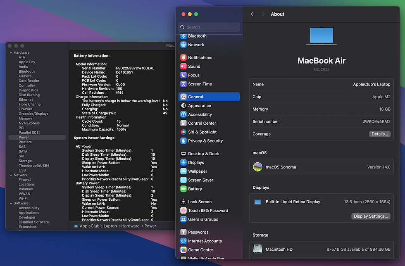Open the Privacy & Security hand icon
Screen dimensions: 405x266
pyautogui.click(x=183, y=141)
